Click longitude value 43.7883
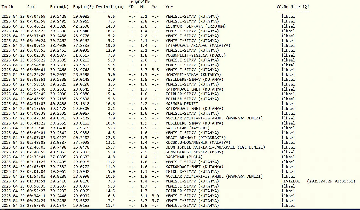Screen dimensions: 360x210 click(81, 152)
